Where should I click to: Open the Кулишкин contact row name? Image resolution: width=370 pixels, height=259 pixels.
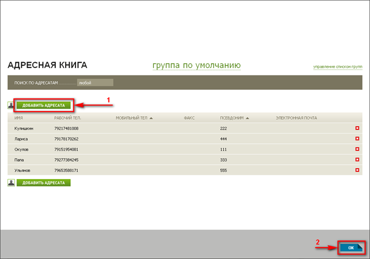pyautogui.click(x=24, y=128)
